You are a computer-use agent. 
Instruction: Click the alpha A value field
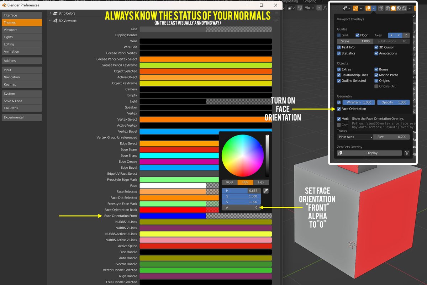pos(241,207)
